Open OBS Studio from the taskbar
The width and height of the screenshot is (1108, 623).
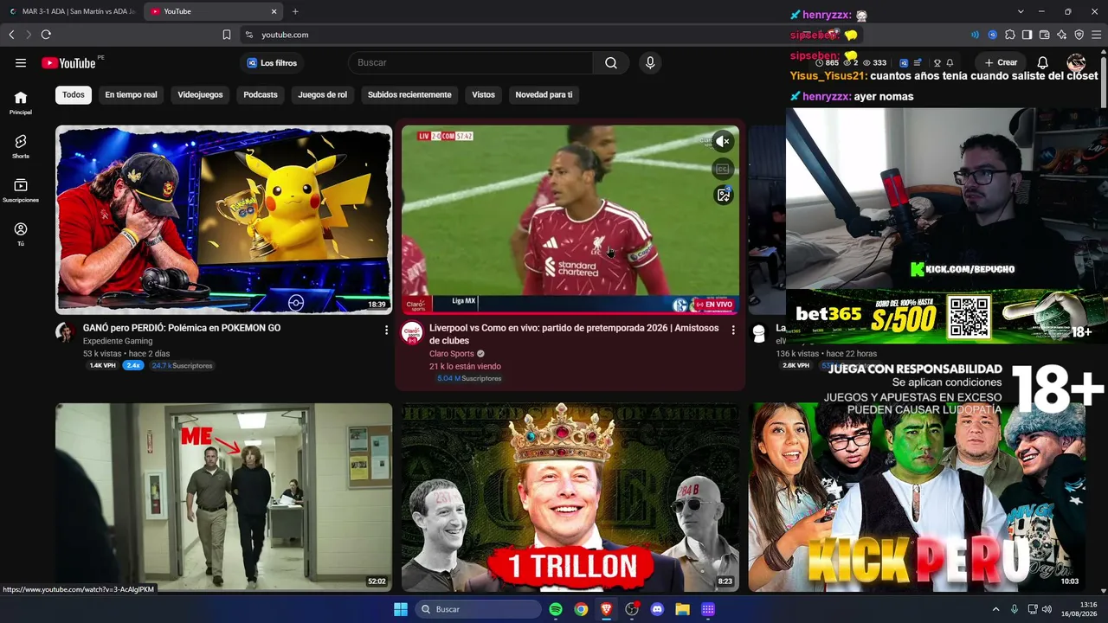[632, 609]
